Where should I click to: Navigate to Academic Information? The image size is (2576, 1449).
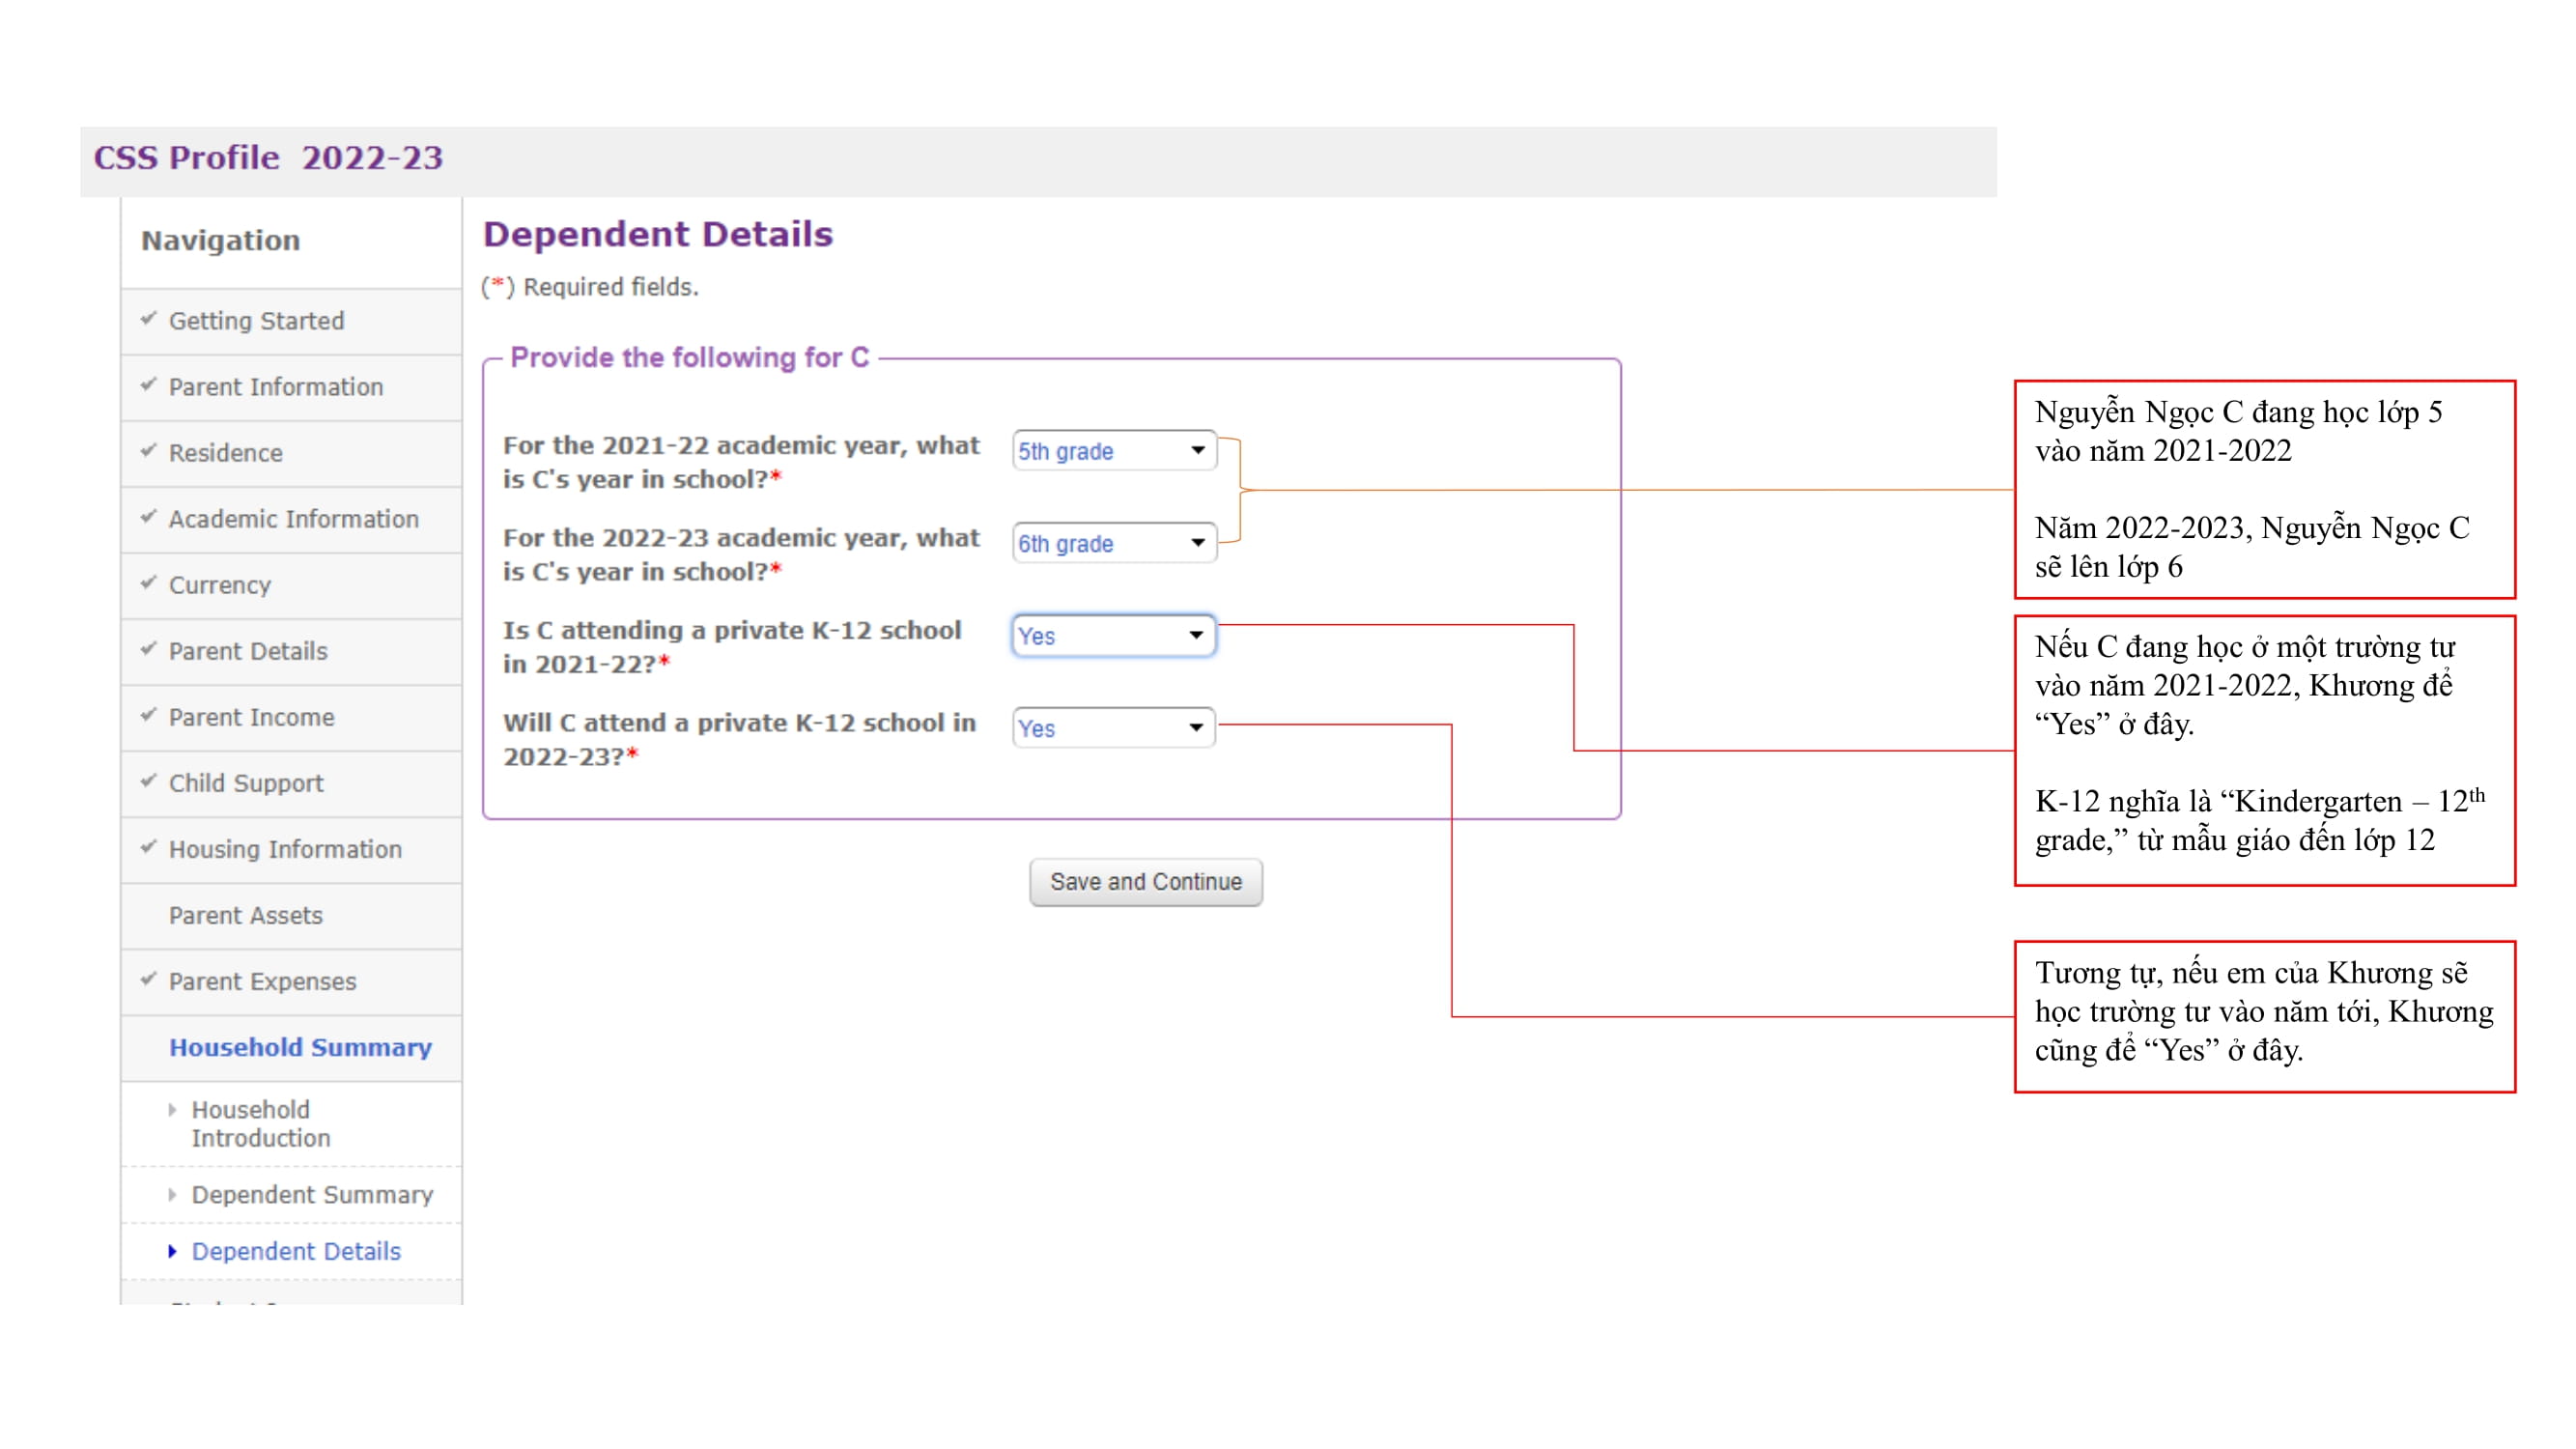pos(293,519)
